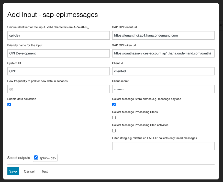Select the System ID input field
This screenshot has width=223, height=182.
coord(58,71)
